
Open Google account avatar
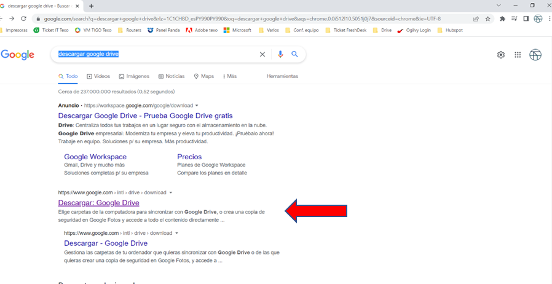(x=535, y=55)
